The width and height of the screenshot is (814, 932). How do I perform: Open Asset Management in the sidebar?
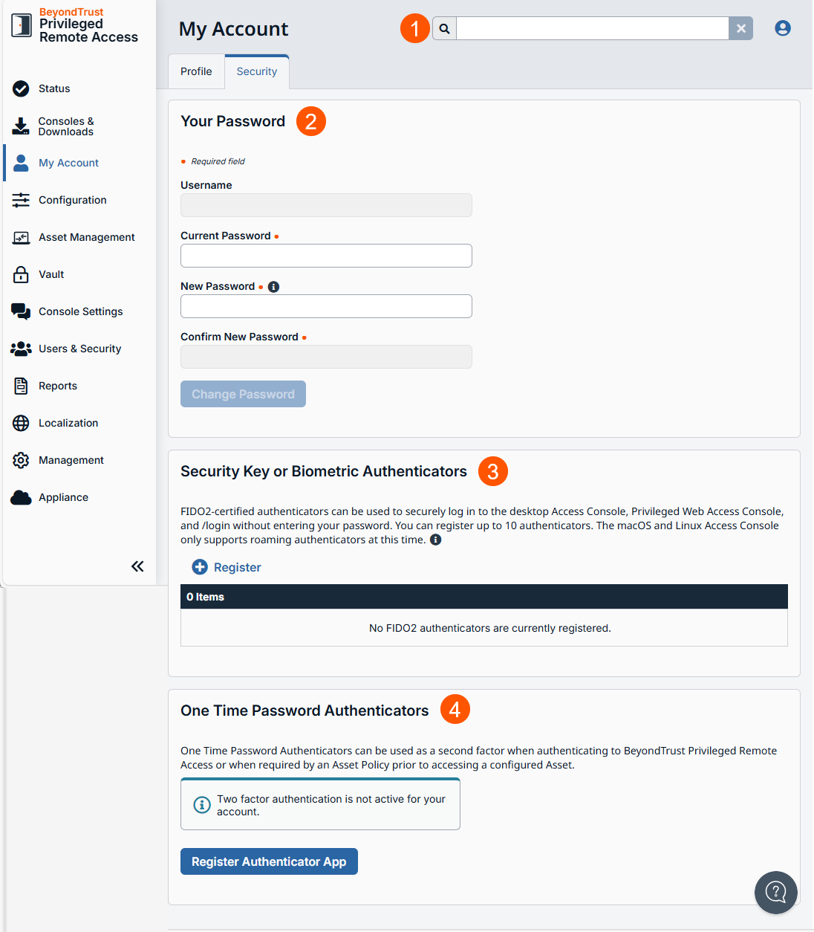(20, 237)
